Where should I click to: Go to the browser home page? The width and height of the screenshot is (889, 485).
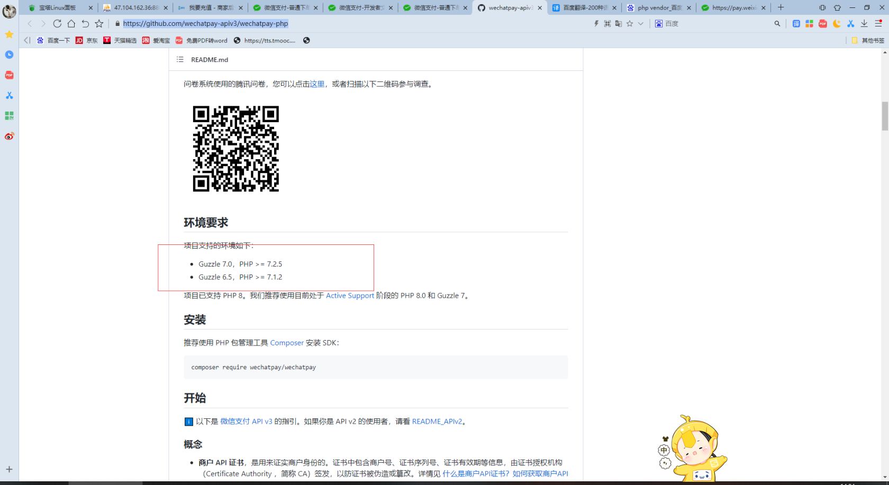click(x=71, y=23)
